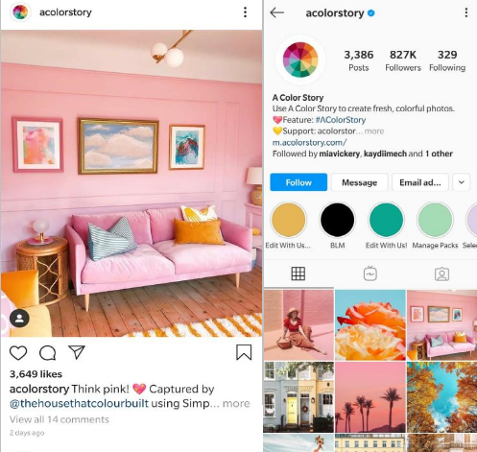This screenshot has height=452, width=477.
Task: Follow the acolorstory account
Action: 298,182
